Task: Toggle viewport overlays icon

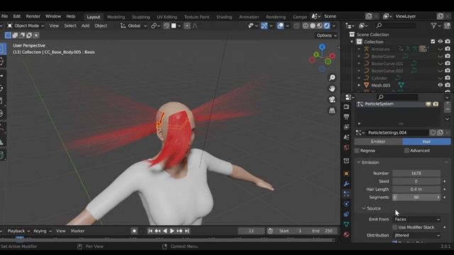Action: click(280, 25)
